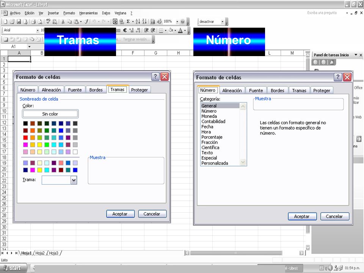Click the Windows start button

pos(13,268)
